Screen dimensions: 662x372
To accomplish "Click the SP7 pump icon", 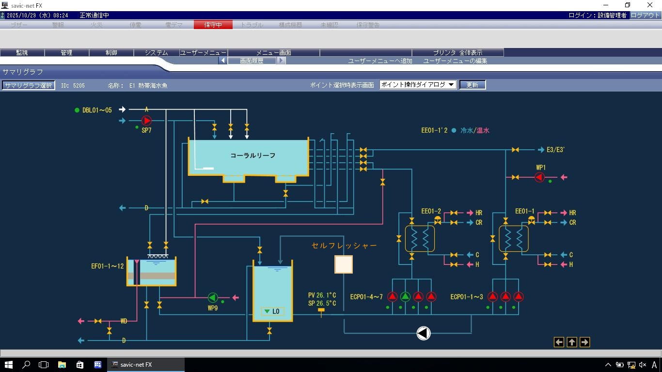I will 146,121.
